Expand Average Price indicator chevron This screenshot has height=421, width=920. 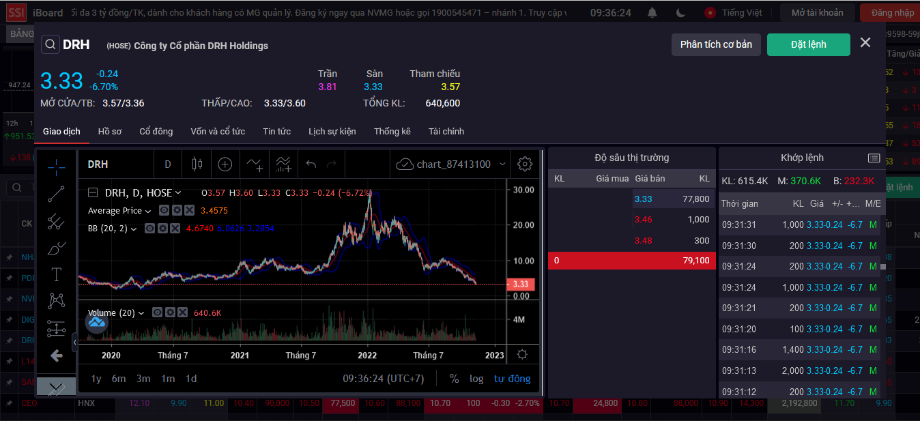coord(147,211)
